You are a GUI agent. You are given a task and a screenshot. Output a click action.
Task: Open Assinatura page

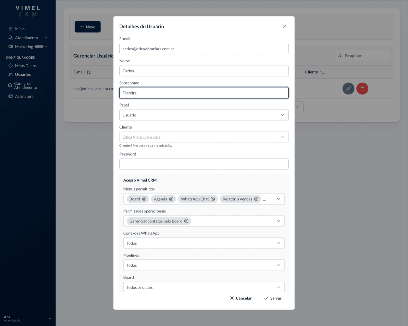click(24, 96)
